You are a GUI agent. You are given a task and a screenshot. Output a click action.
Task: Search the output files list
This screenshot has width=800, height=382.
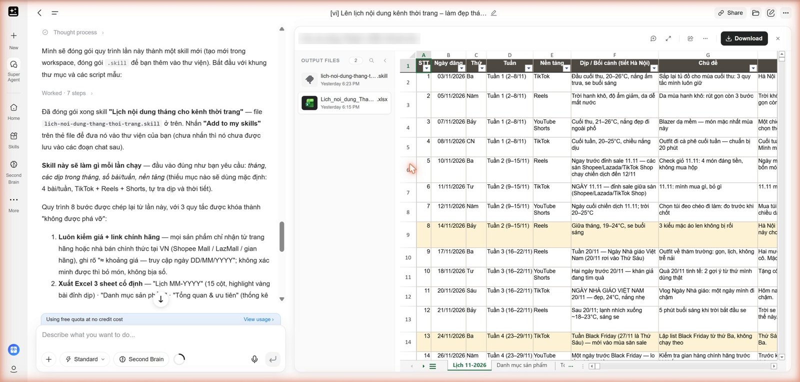[x=371, y=60]
